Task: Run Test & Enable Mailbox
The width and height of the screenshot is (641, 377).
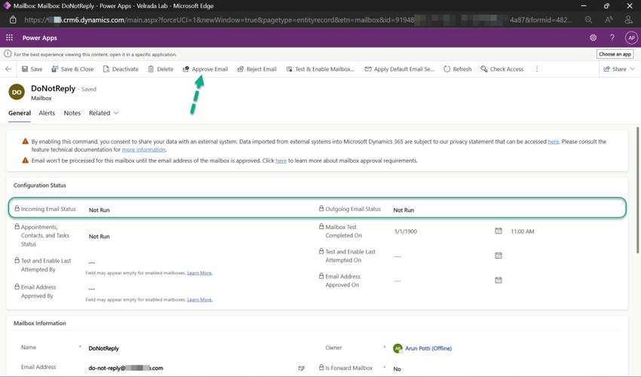Action: pos(320,69)
